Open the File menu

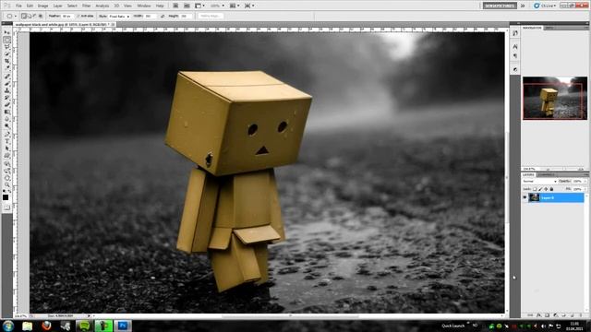18,6
